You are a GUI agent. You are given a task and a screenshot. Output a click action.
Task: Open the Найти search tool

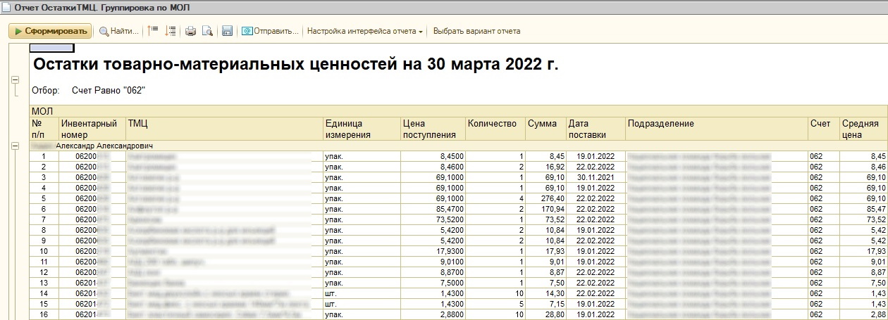click(x=118, y=31)
